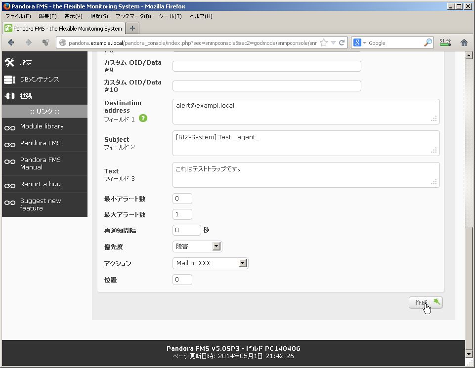Open the URL history dropdown arrow

click(x=333, y=42)
